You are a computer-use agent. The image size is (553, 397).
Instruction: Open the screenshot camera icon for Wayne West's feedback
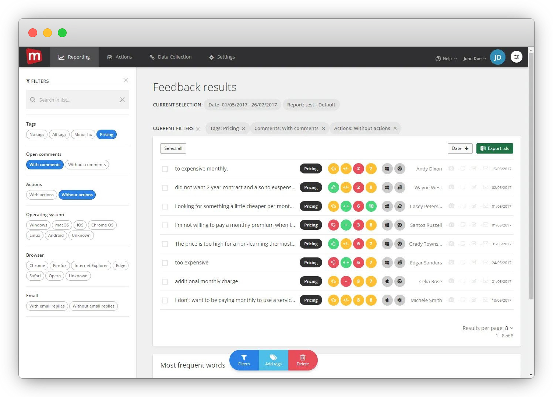pos(451,187)
